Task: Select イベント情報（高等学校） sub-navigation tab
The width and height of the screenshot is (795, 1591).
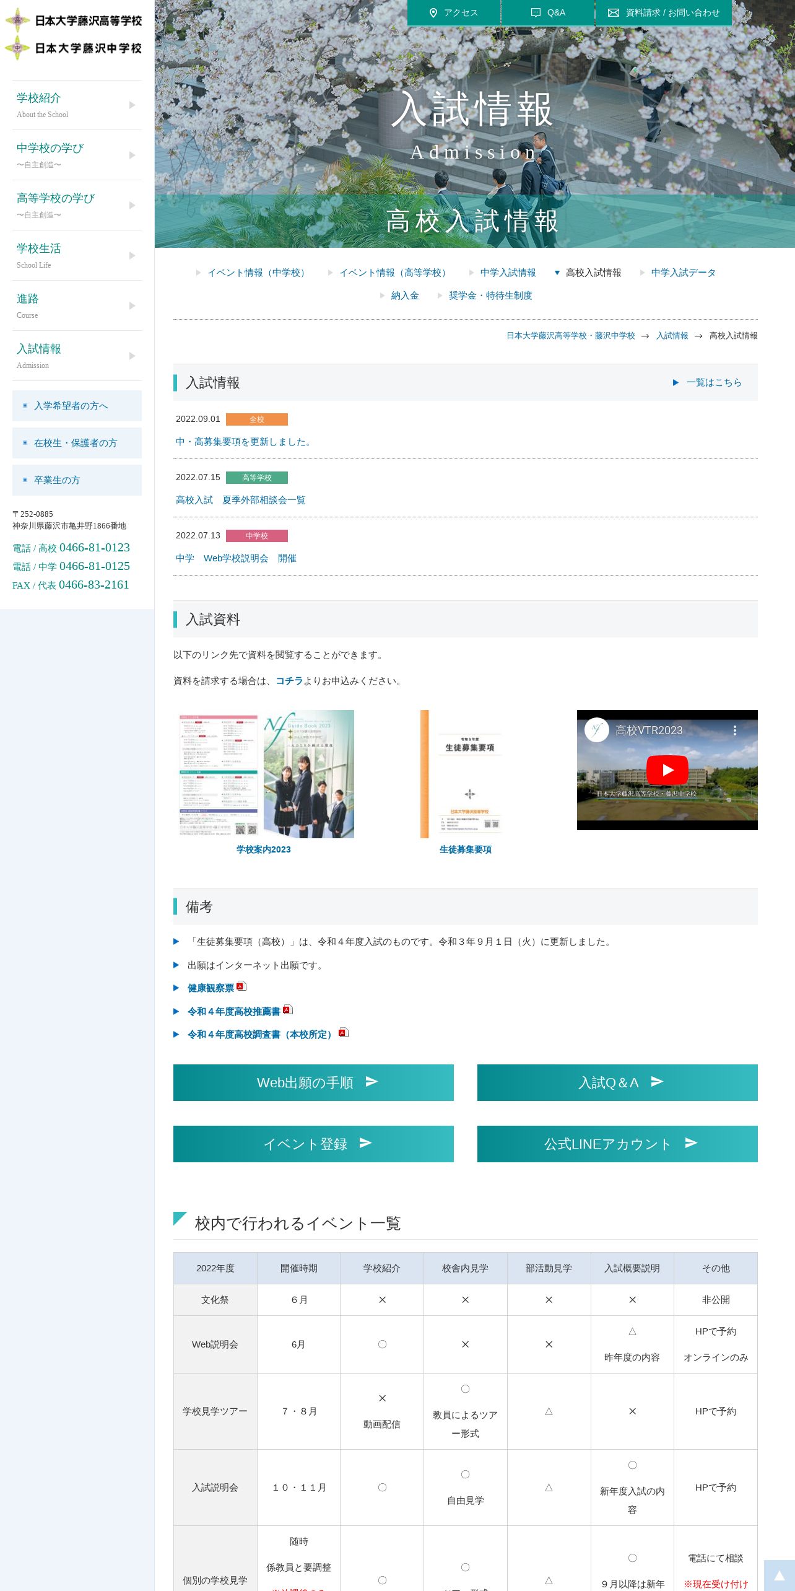Action: 394,273
